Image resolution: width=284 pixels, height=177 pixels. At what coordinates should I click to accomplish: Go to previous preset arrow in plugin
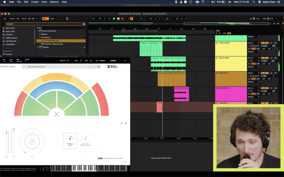[91, 67]
